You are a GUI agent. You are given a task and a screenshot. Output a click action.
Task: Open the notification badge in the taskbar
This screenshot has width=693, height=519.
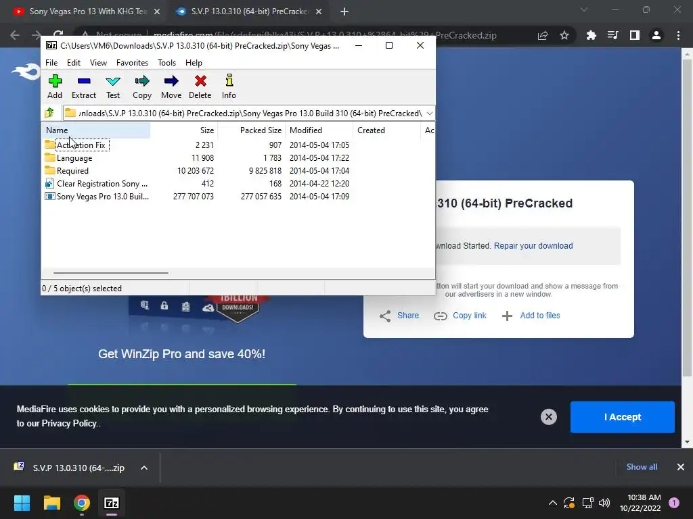tap(673, 503)
